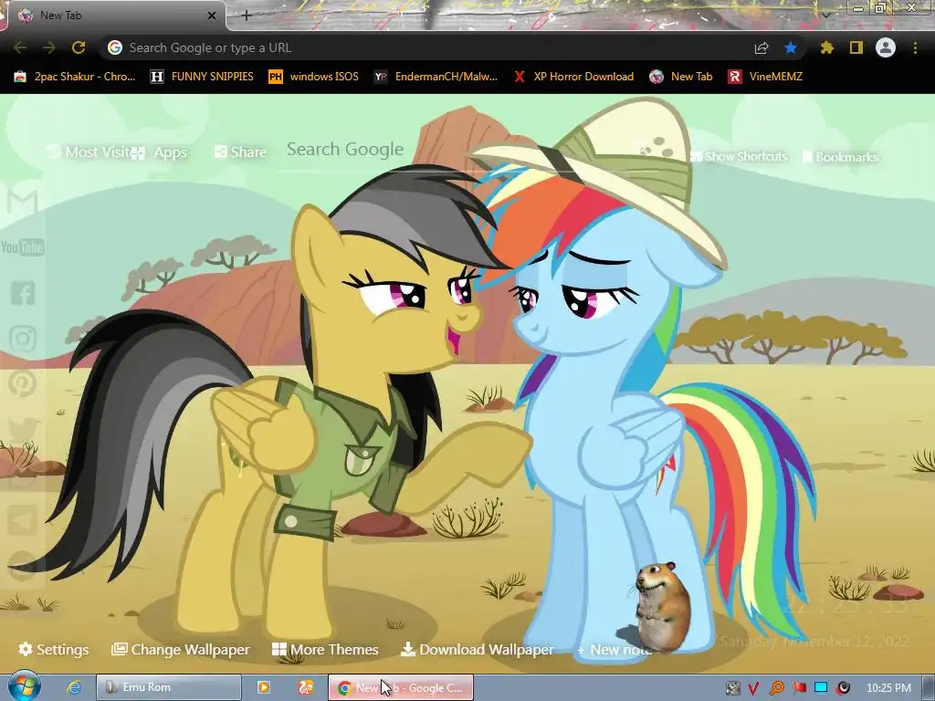This screenshot has height=701, width=935.
Task: Open the 'FUNNY SNIPPIES' bookmark
Action: pyautogui.click(x=202, y=77)
